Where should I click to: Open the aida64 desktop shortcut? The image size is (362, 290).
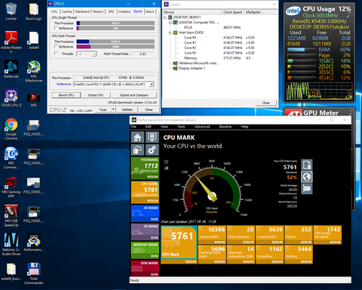tap(34, 40)
